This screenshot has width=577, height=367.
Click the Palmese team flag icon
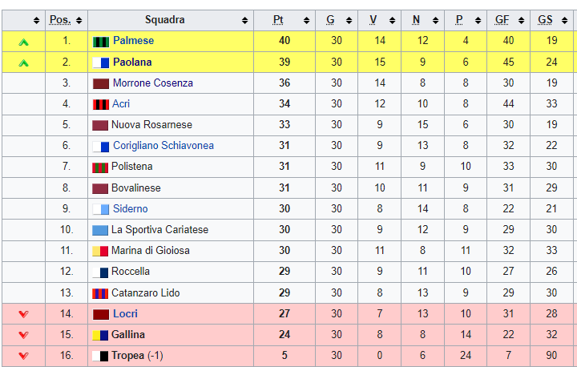click(101, 42)
